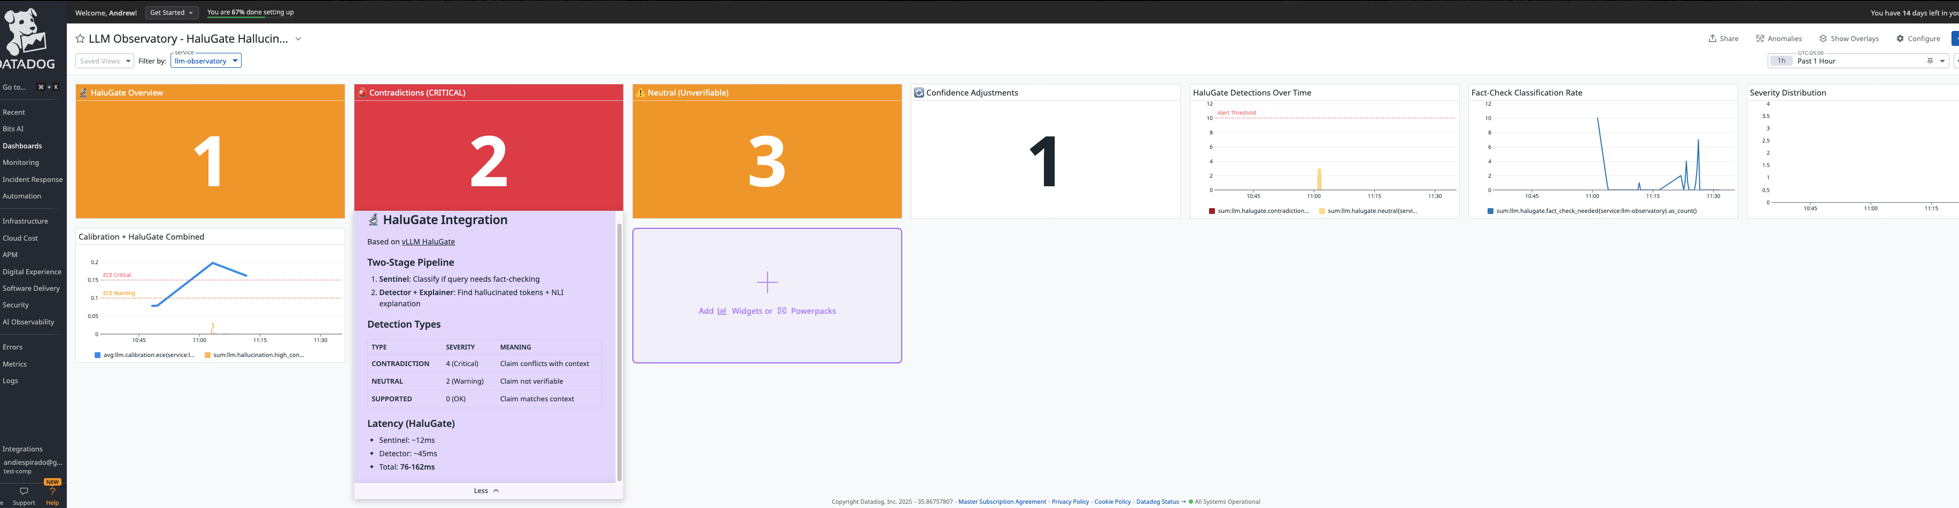The image size is (1959, 508).
Task: Open Monitoring in the sidebar
Action: pos(20,163)
